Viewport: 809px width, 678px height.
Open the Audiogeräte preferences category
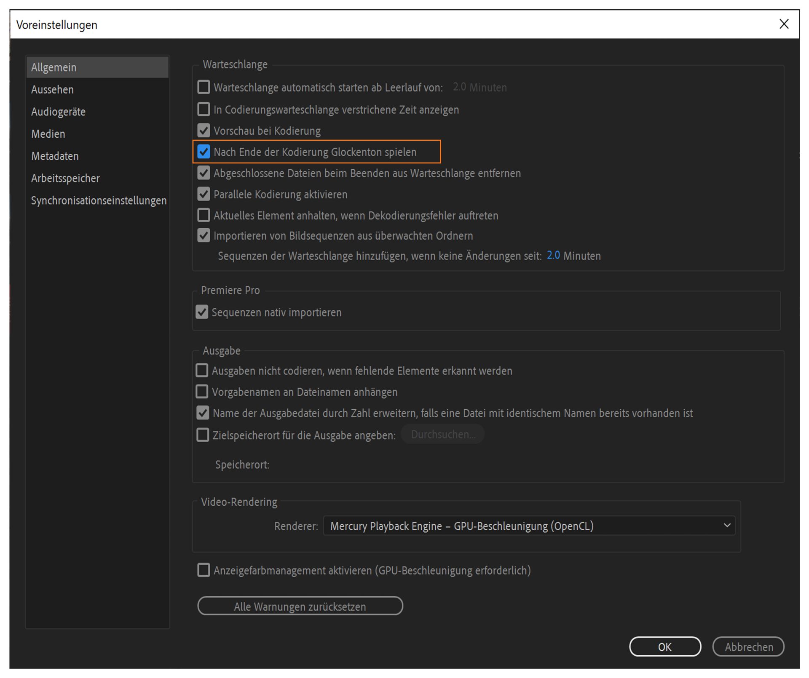pos(58,112)
